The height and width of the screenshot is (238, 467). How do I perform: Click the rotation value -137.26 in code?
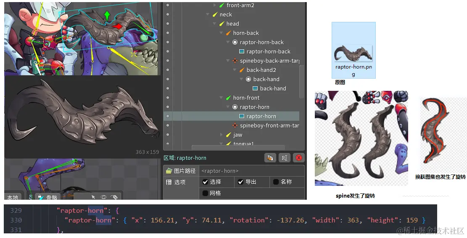pos(290,220)
